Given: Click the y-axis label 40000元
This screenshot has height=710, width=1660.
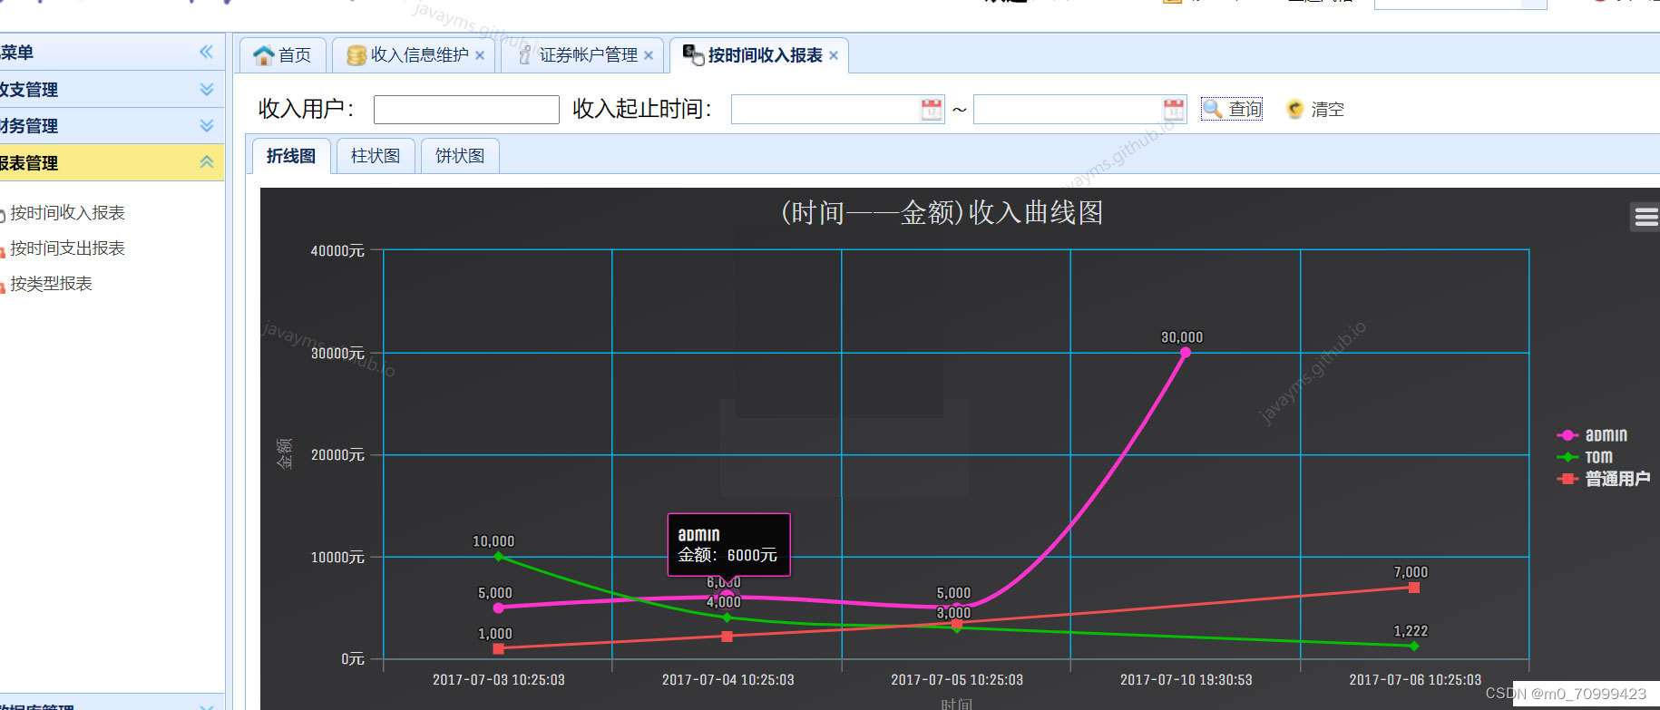Looking at the screenshot, I should 337,251.
